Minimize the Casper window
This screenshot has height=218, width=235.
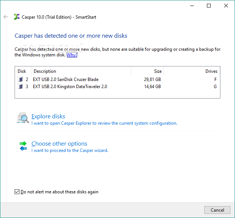192,6
